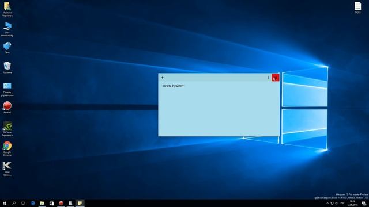The height and width of the screenshot is (207, 369).
Task: Add a new sticky note with plus button
Action: click(x=163, y=78)
